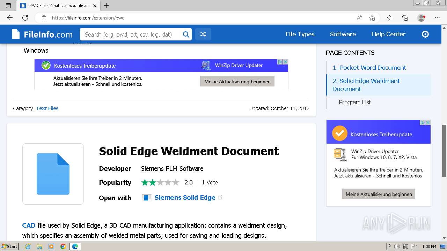
Task: Open the Collections icon
Action: pos(405,18)
